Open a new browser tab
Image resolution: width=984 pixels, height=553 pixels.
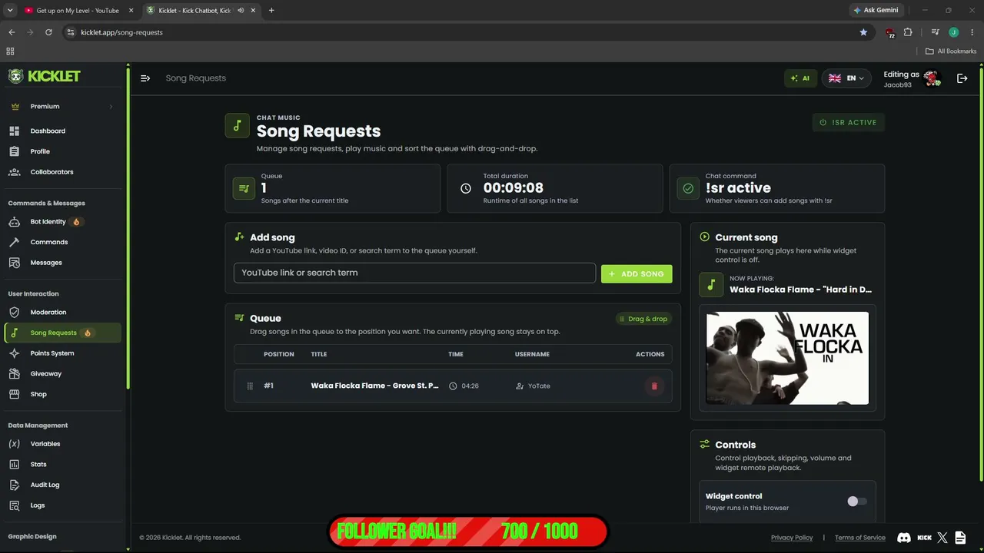click(x=271, y=11)
